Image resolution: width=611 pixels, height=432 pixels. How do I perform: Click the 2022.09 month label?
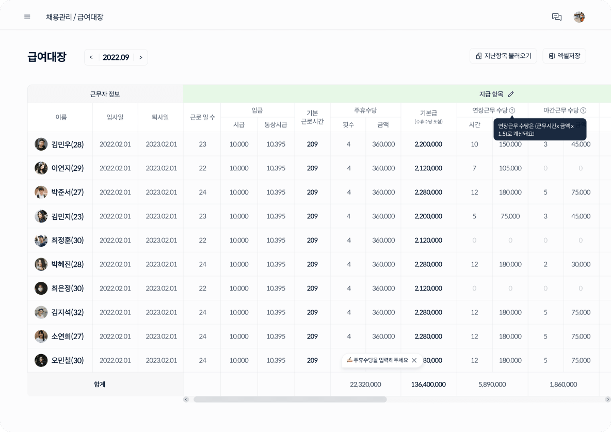116,57
